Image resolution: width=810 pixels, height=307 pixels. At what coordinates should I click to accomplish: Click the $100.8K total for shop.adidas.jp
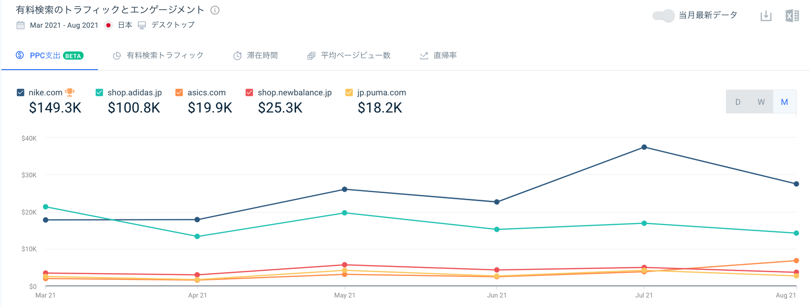(134, 108)
